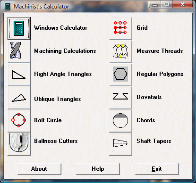
Task: Open the Measure Threads icon
Action: click(120, 51)
